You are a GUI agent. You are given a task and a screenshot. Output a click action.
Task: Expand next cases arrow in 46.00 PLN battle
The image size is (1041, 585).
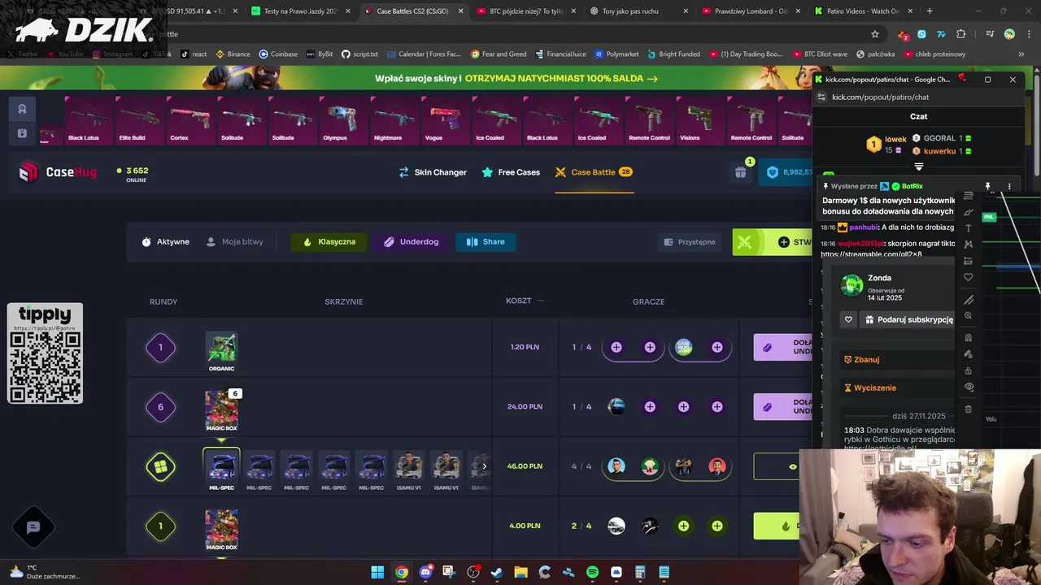pyautogui.click(x=484, y=466)
